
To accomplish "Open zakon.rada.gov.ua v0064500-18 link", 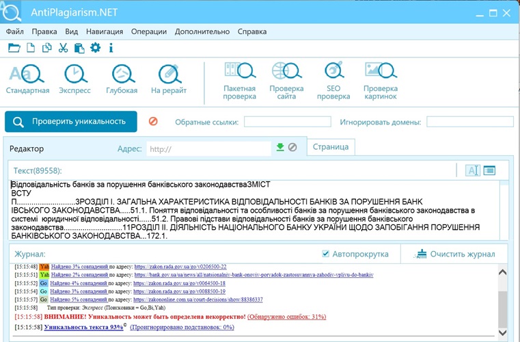I will click(180, 283).
